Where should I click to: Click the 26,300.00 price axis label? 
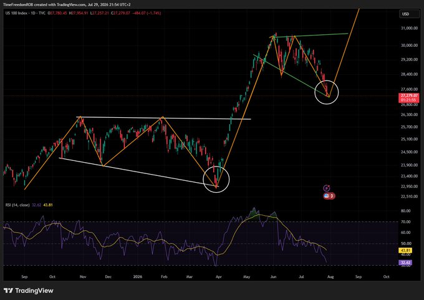click(409, 115)
